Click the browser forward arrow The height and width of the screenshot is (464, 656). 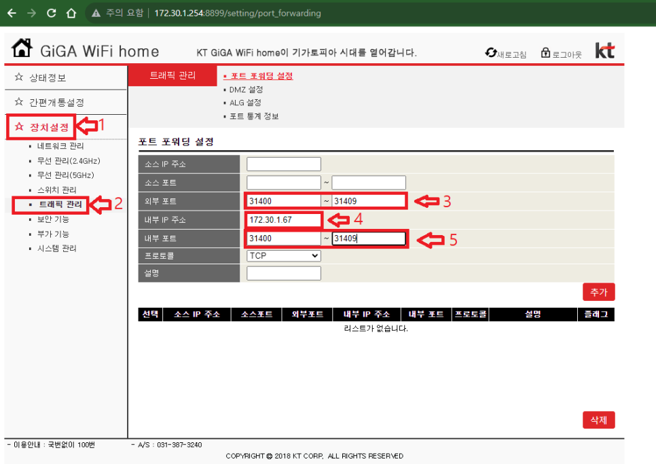pos(31,13)
